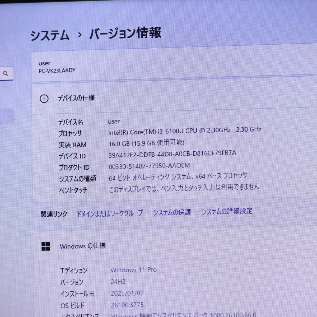Select system type 64 ビット value
The height and width of the screenshot is (317, 317).
point(178,176)
